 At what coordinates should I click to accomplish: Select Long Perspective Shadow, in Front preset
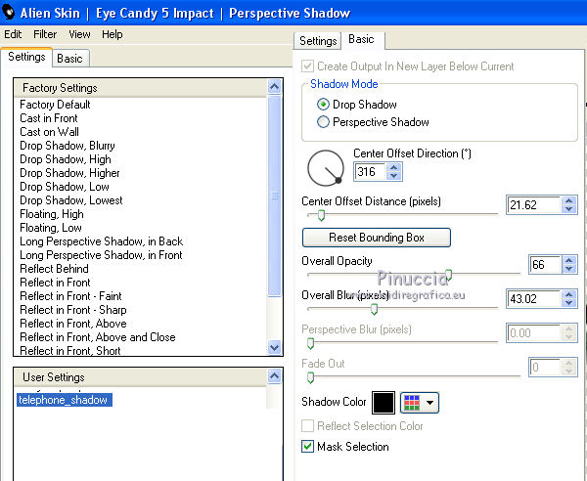point(101,255)
